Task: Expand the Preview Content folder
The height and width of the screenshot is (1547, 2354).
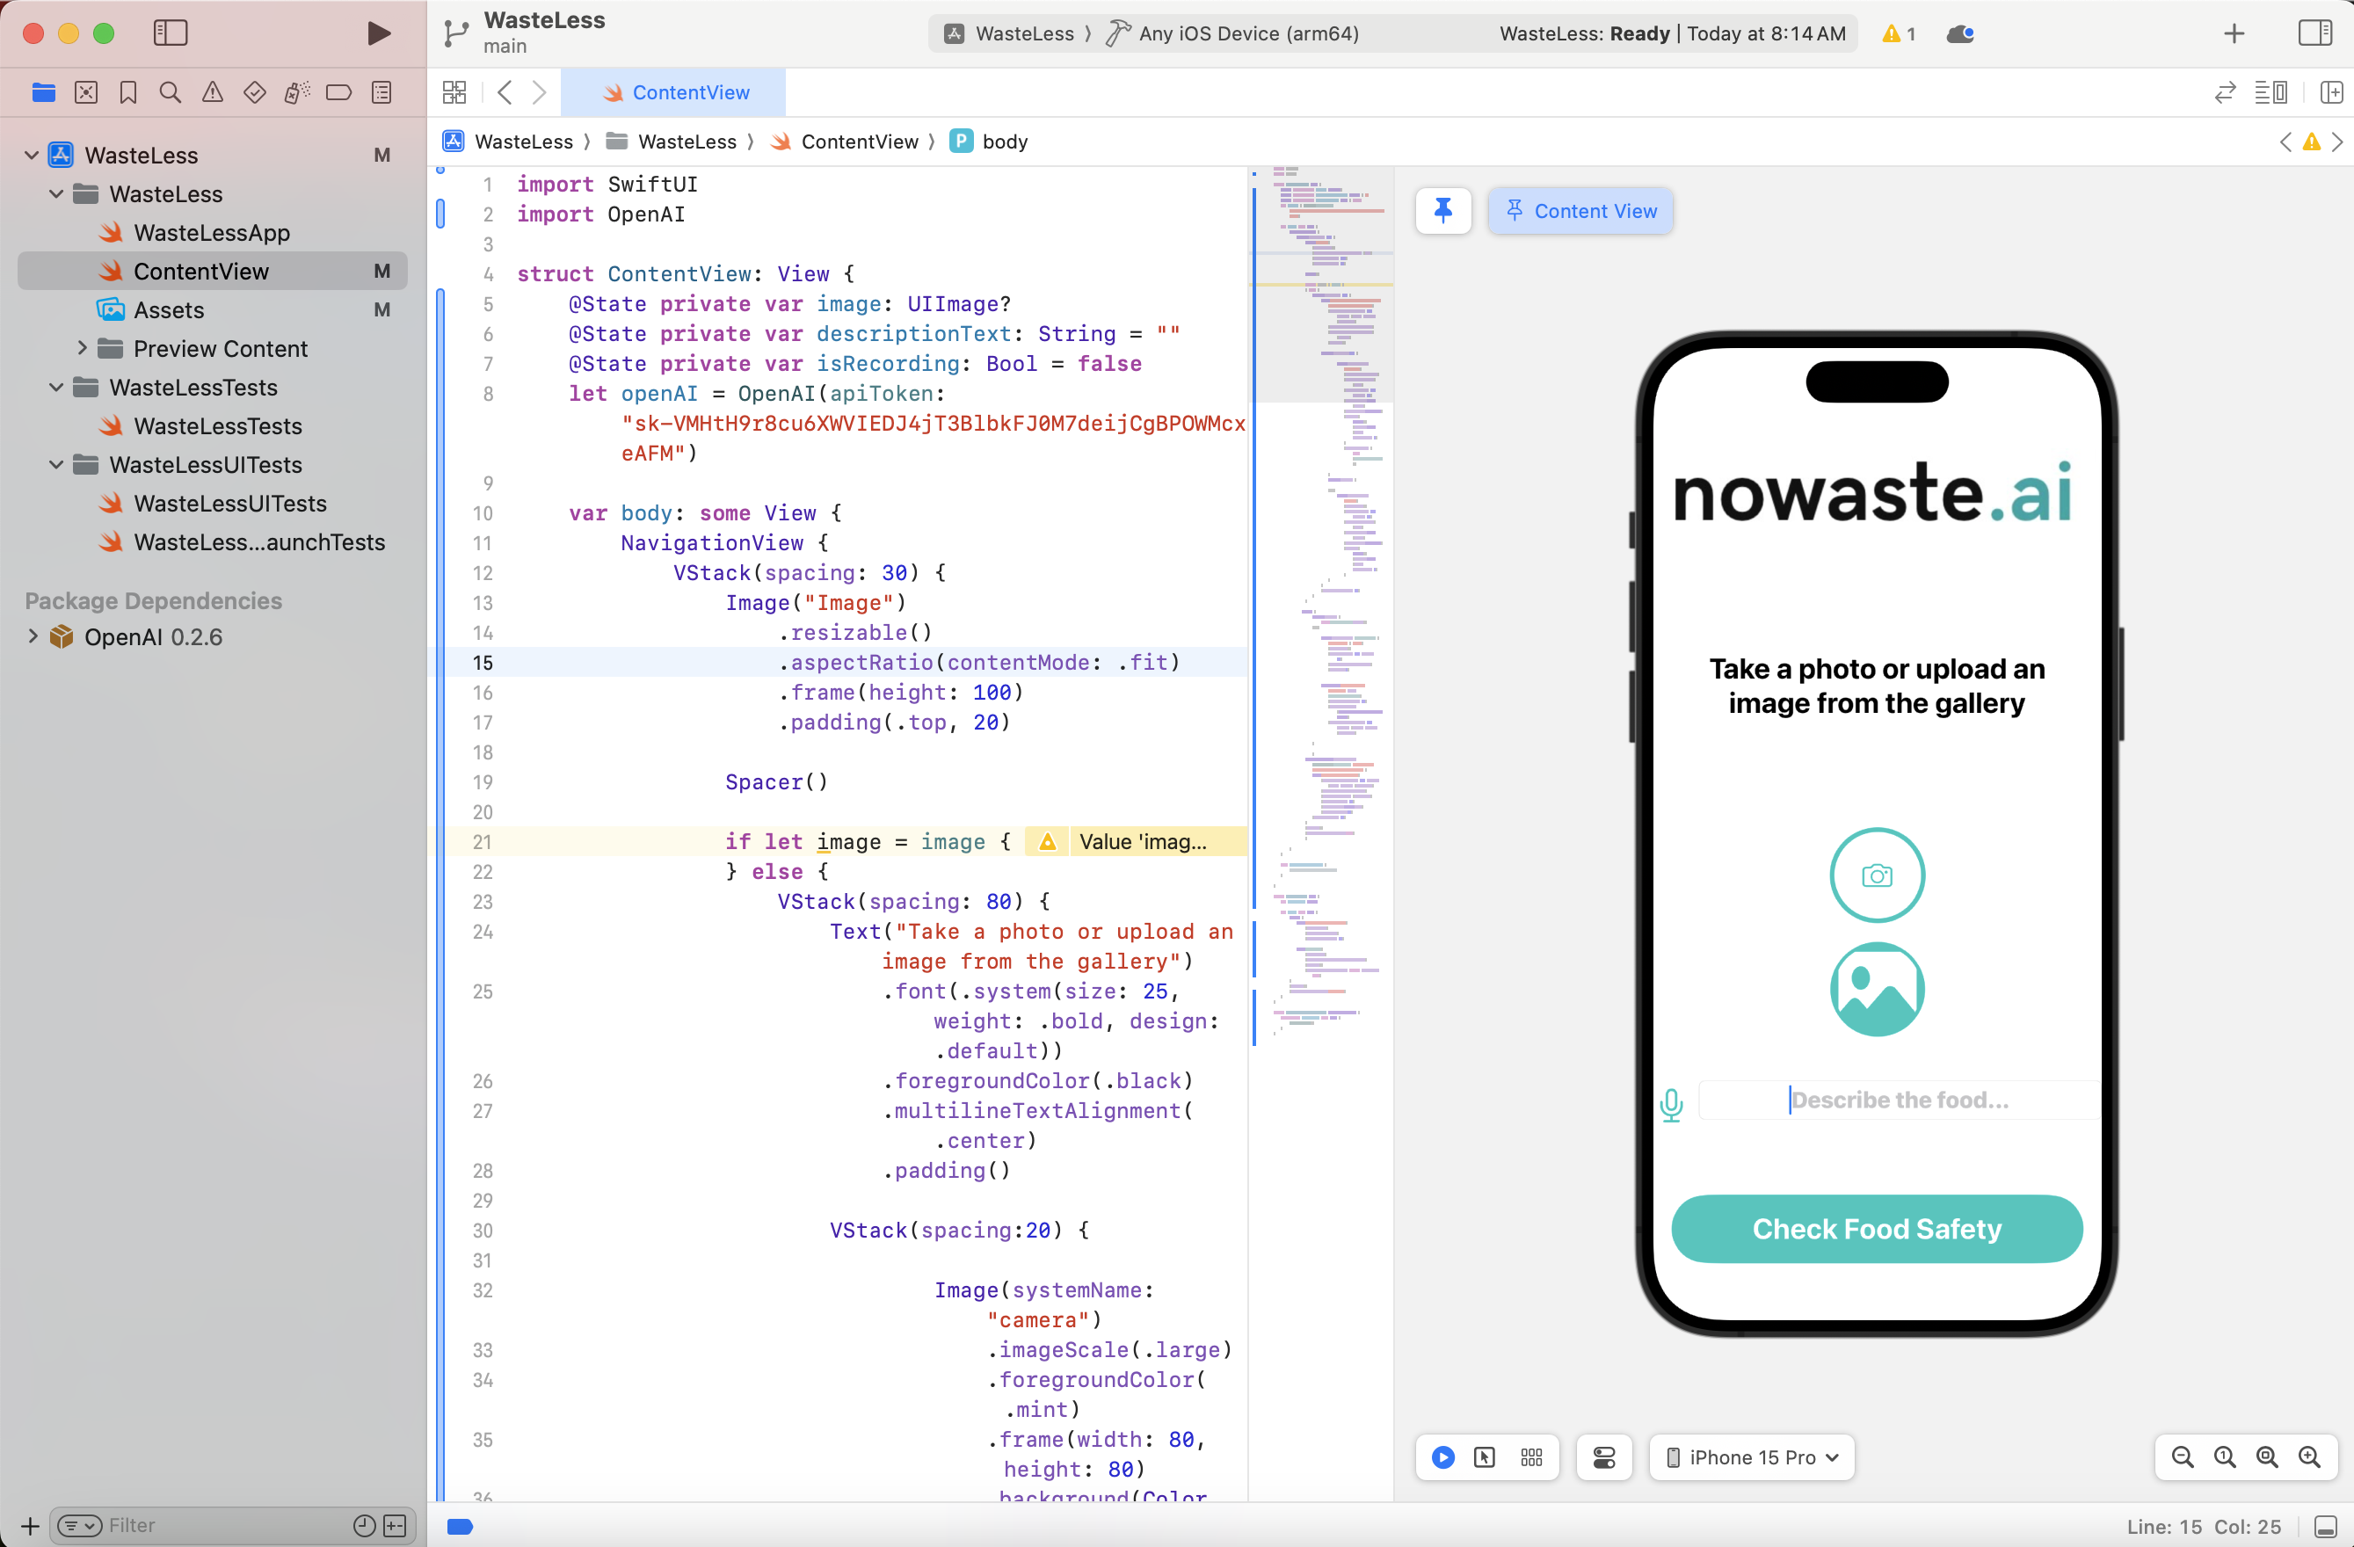Action: coord(82,348)
